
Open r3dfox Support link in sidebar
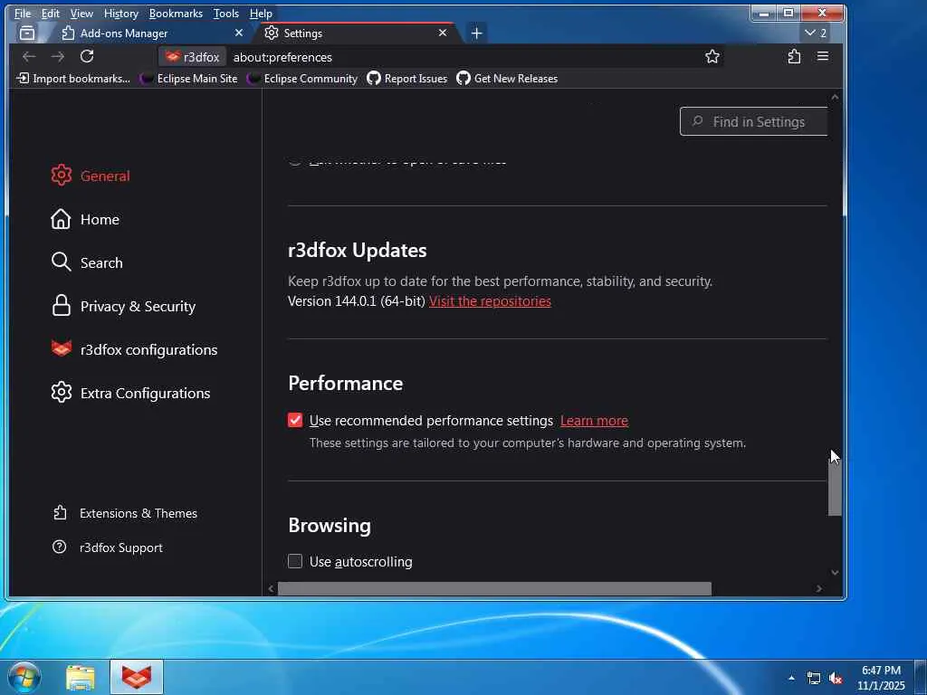point(108,547)
